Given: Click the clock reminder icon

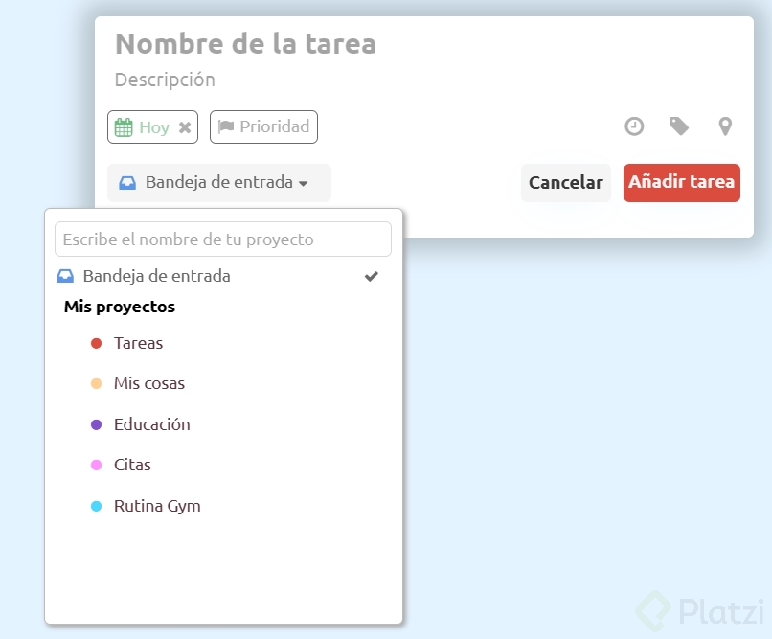Looking at the screenshot, I should [x=634, y=126].
